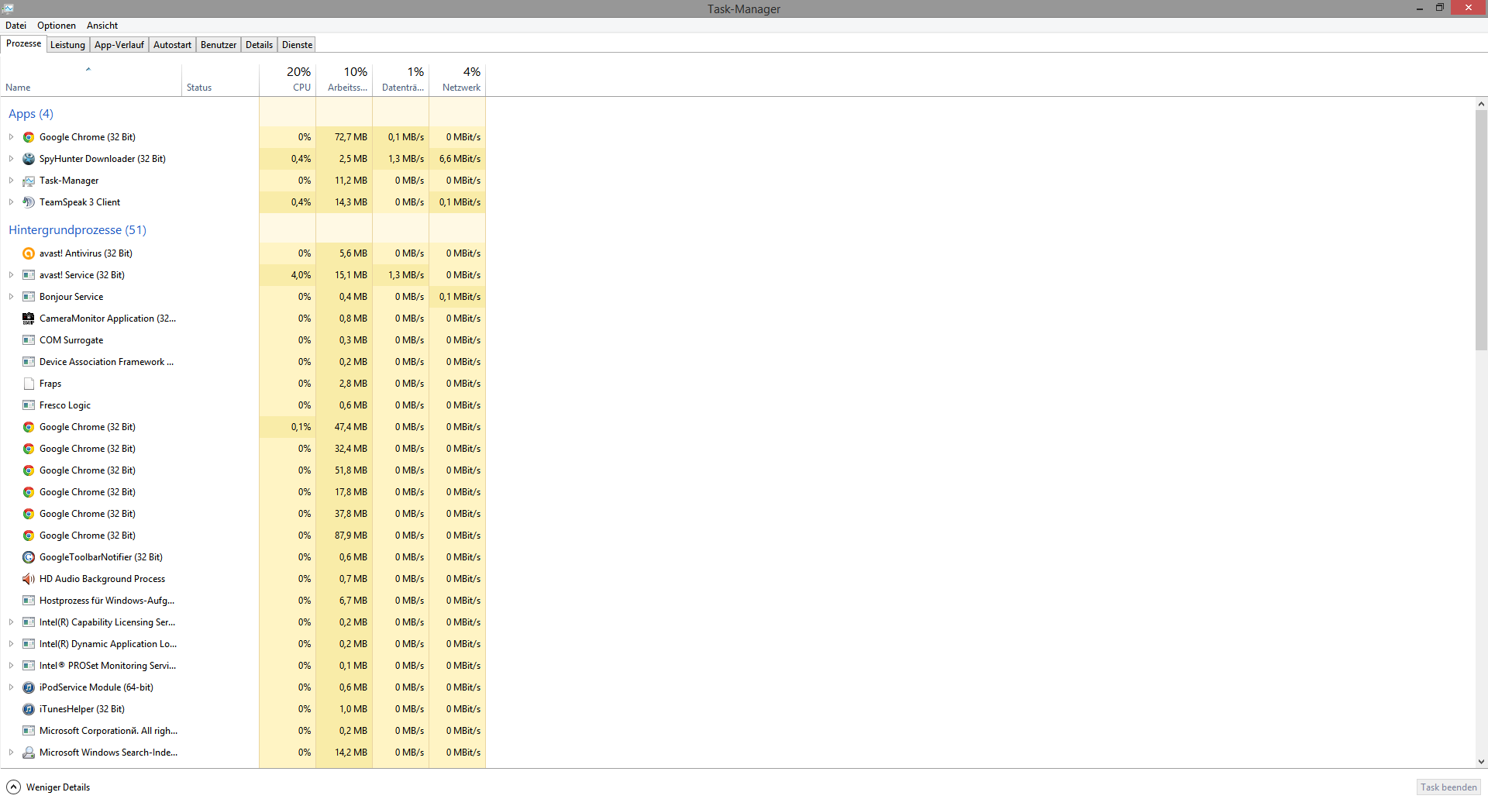Select Chrome row with 32,4 MB memory
The width and height of the screenshot is (1488, 806).
click(x=243, y=449)
